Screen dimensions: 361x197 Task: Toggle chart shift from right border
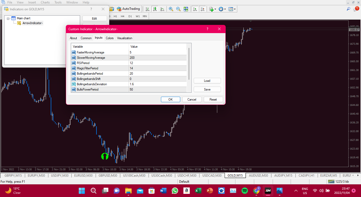click(x=202, y=9)
